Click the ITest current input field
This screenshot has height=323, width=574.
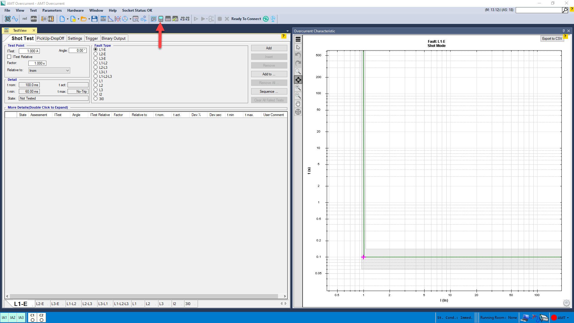coord(29,51)
